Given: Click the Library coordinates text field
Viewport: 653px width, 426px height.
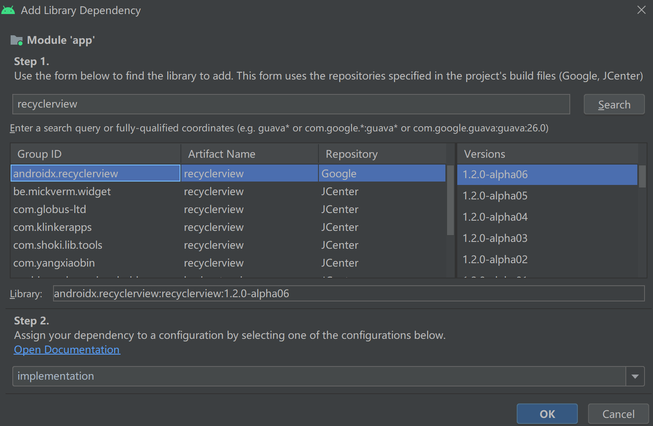Looking at the screenshot, I should 348,293.
